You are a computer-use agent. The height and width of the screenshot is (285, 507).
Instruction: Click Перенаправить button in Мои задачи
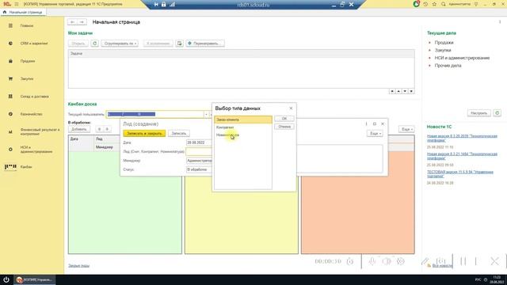click(x=205, y=43)
